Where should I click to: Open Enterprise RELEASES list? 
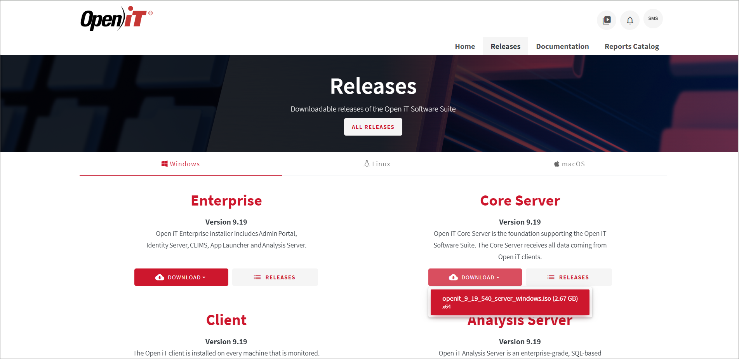275,277
